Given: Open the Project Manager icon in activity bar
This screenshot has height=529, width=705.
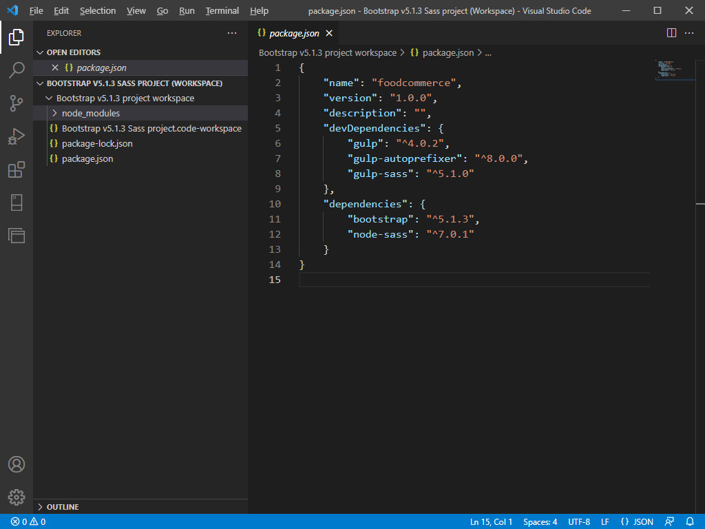Looking at the screenshot, I should coord(17,236).
